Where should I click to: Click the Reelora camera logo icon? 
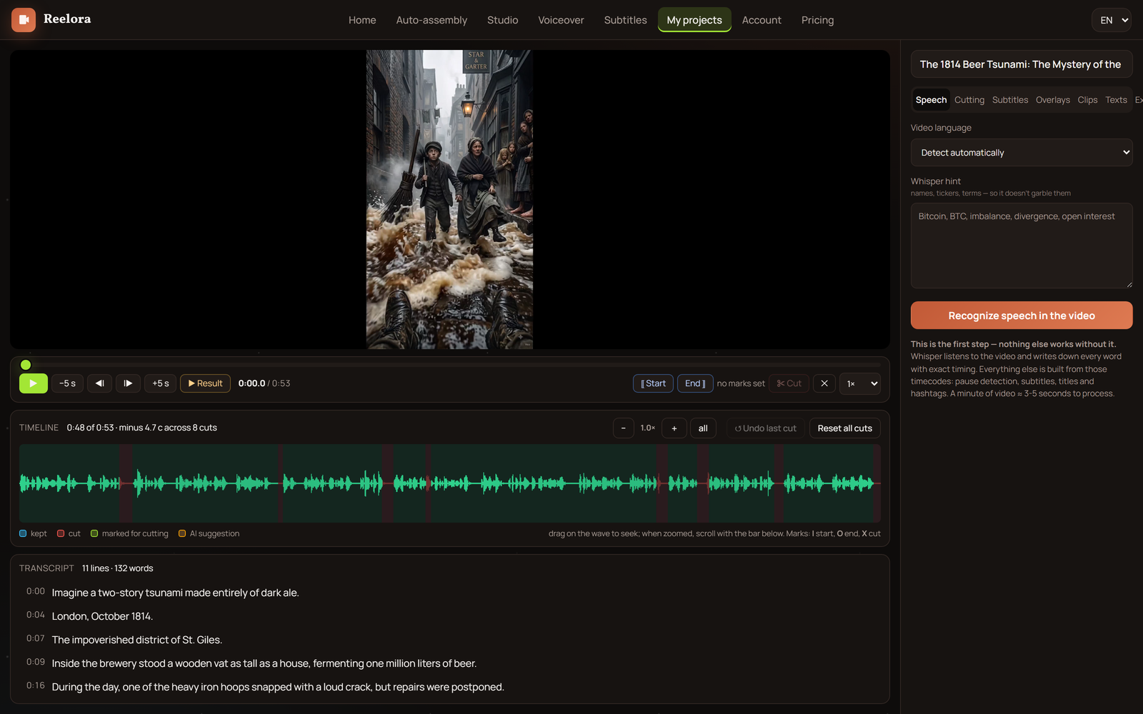[24, 20]
